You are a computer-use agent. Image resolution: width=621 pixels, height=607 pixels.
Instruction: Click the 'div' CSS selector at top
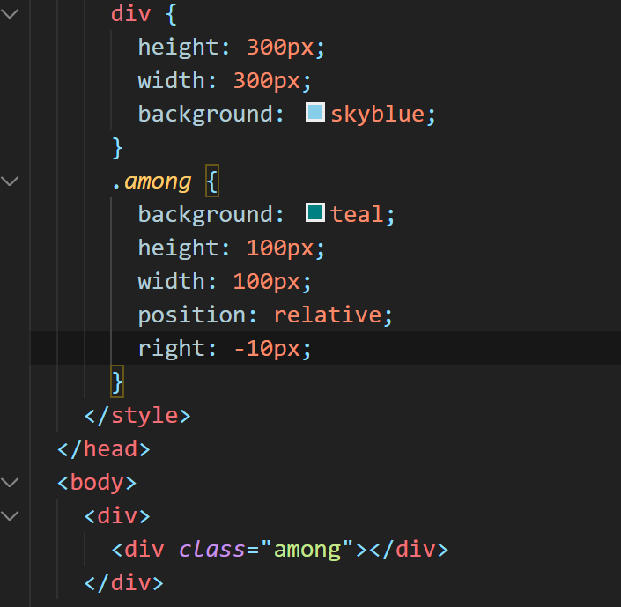(x=130, y=14)
